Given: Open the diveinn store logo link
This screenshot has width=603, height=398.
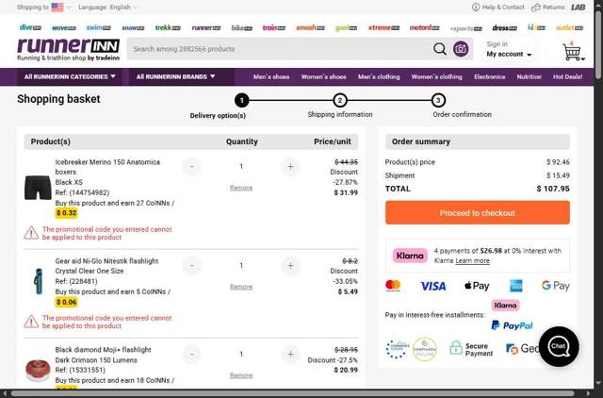Looking at the screenshot, I should 30,27.
